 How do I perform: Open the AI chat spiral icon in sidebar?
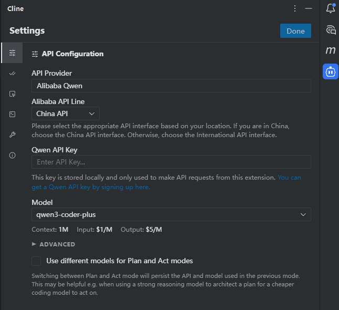331,30
